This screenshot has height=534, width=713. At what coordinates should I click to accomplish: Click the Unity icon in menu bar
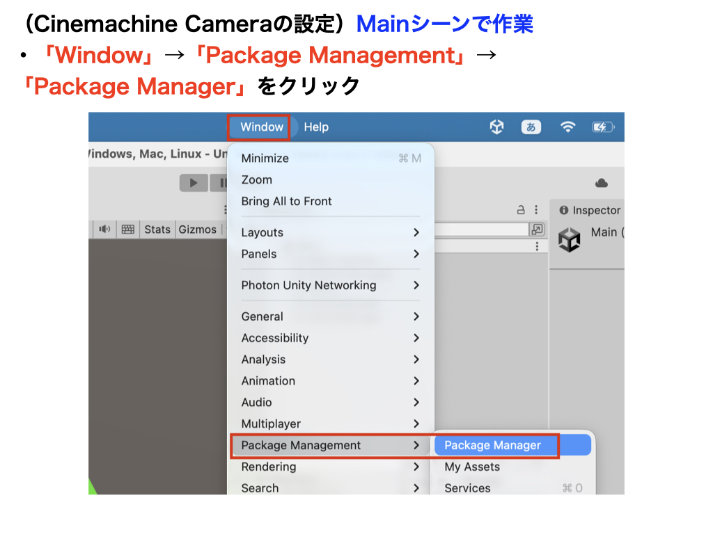pyautogui.click(x=496, y=127)
